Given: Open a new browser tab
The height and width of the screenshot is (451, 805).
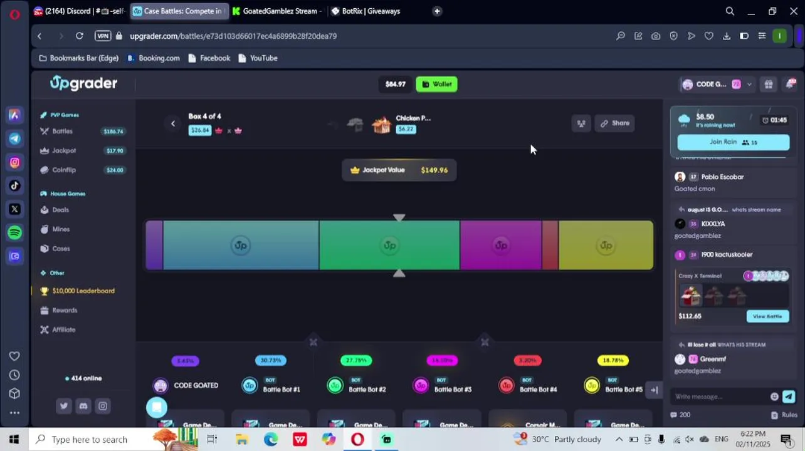Looking at the screenshot, I should pos(437,11).
